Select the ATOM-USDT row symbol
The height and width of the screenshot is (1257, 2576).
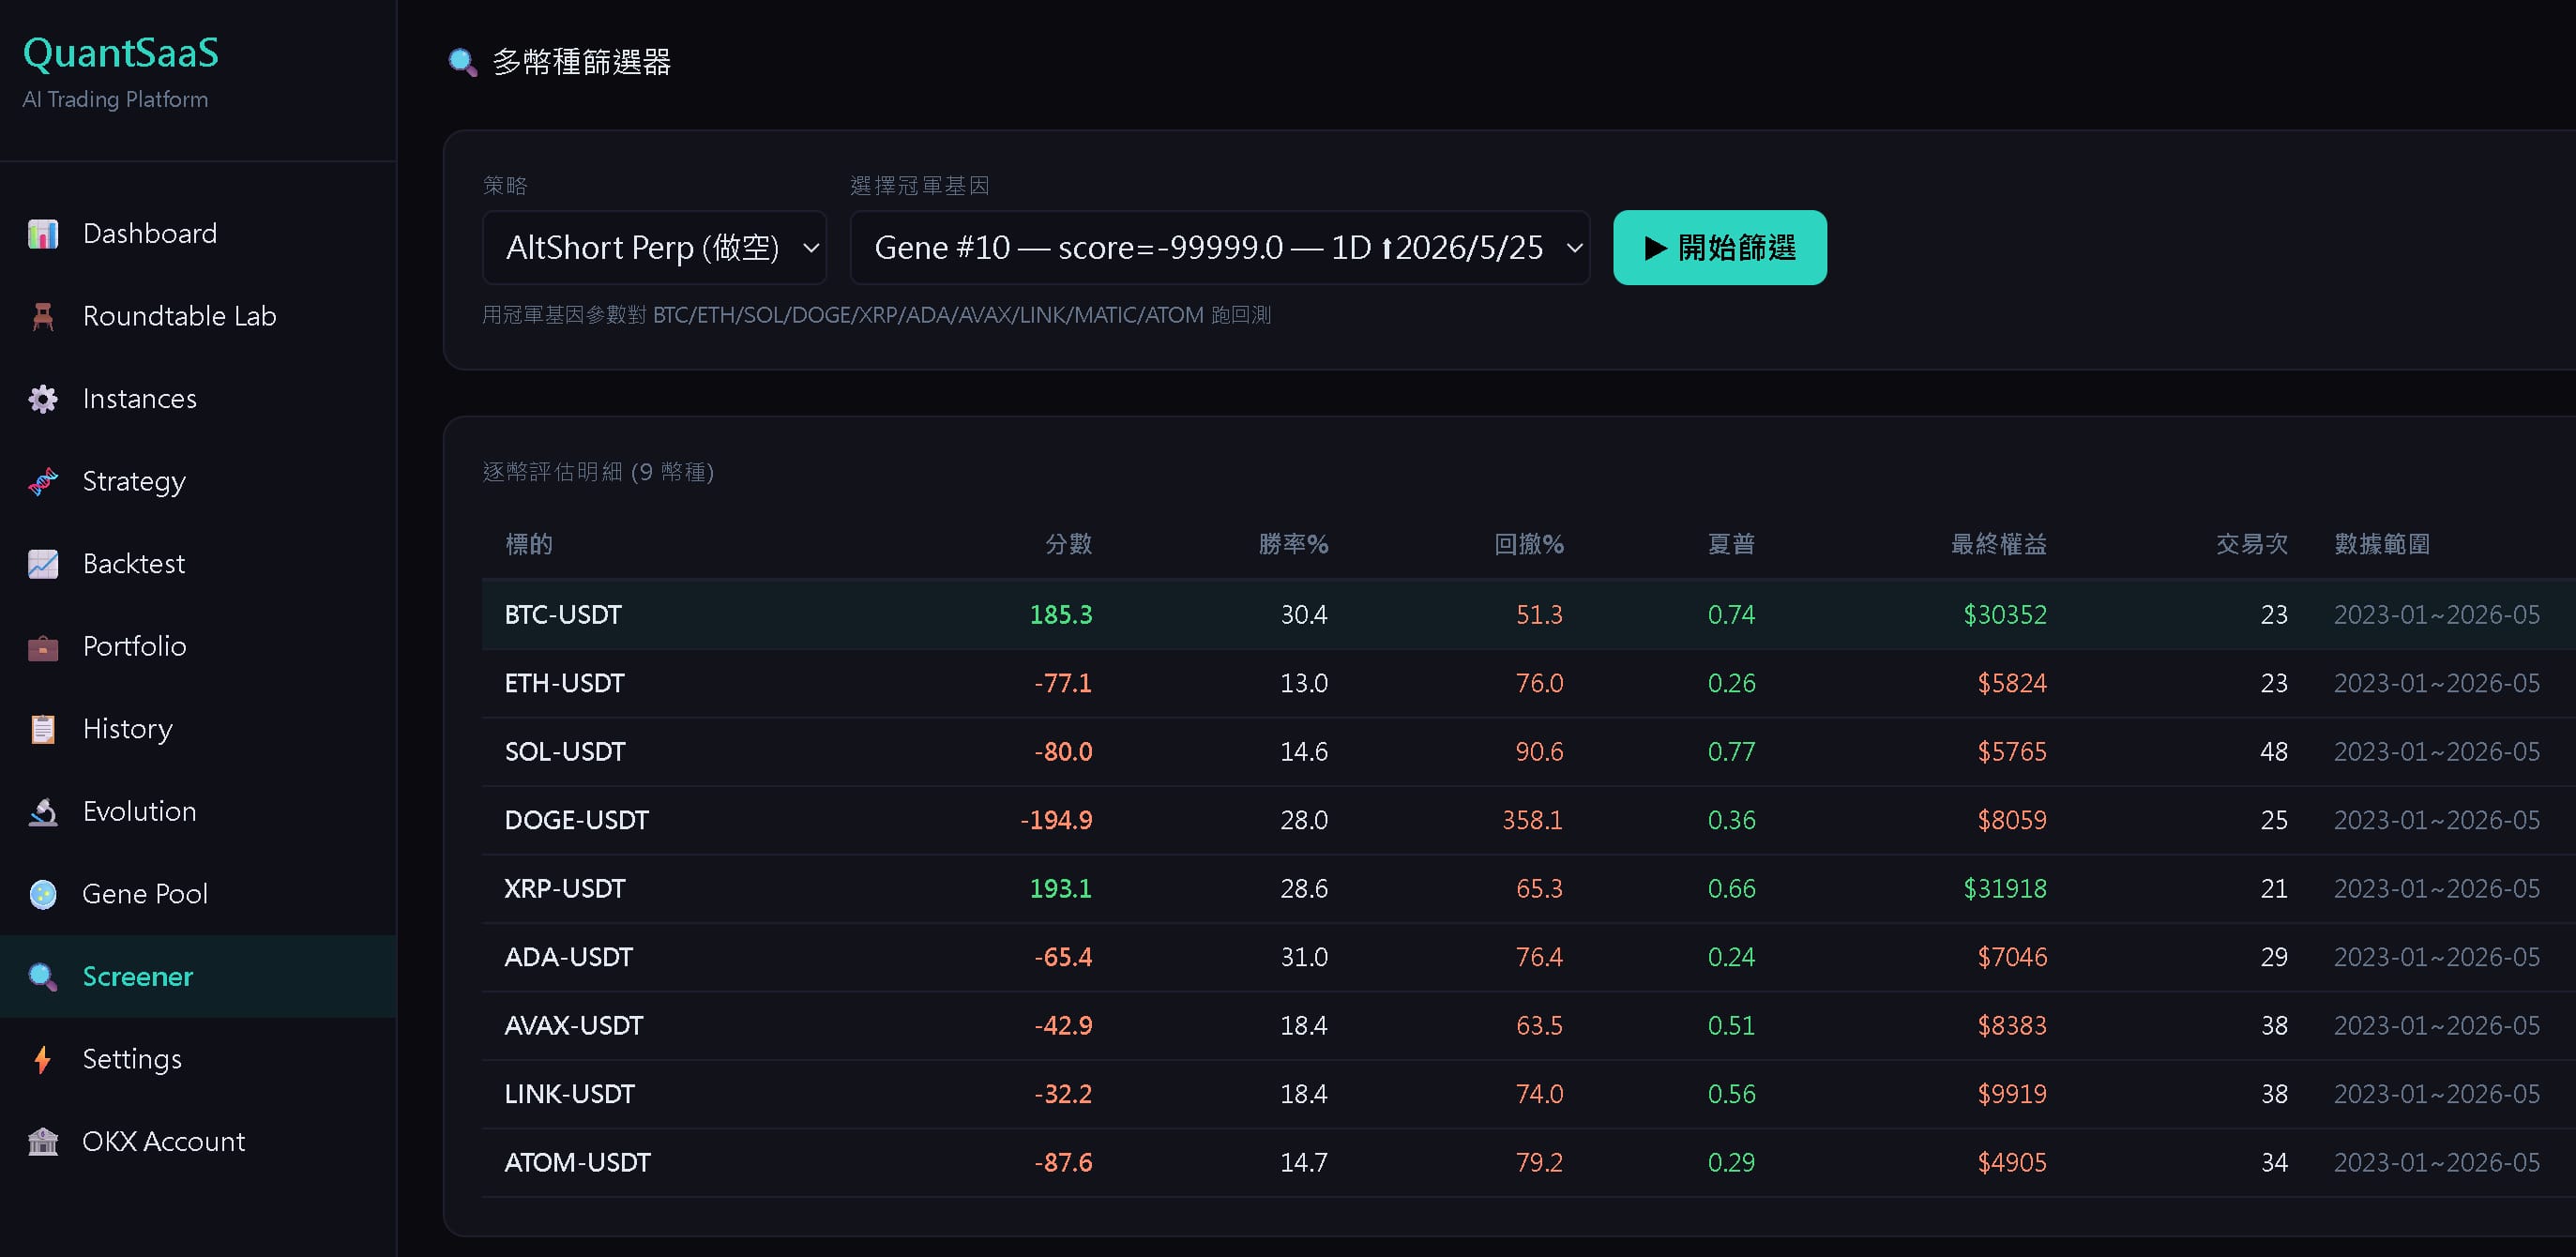pos(578,1163)
